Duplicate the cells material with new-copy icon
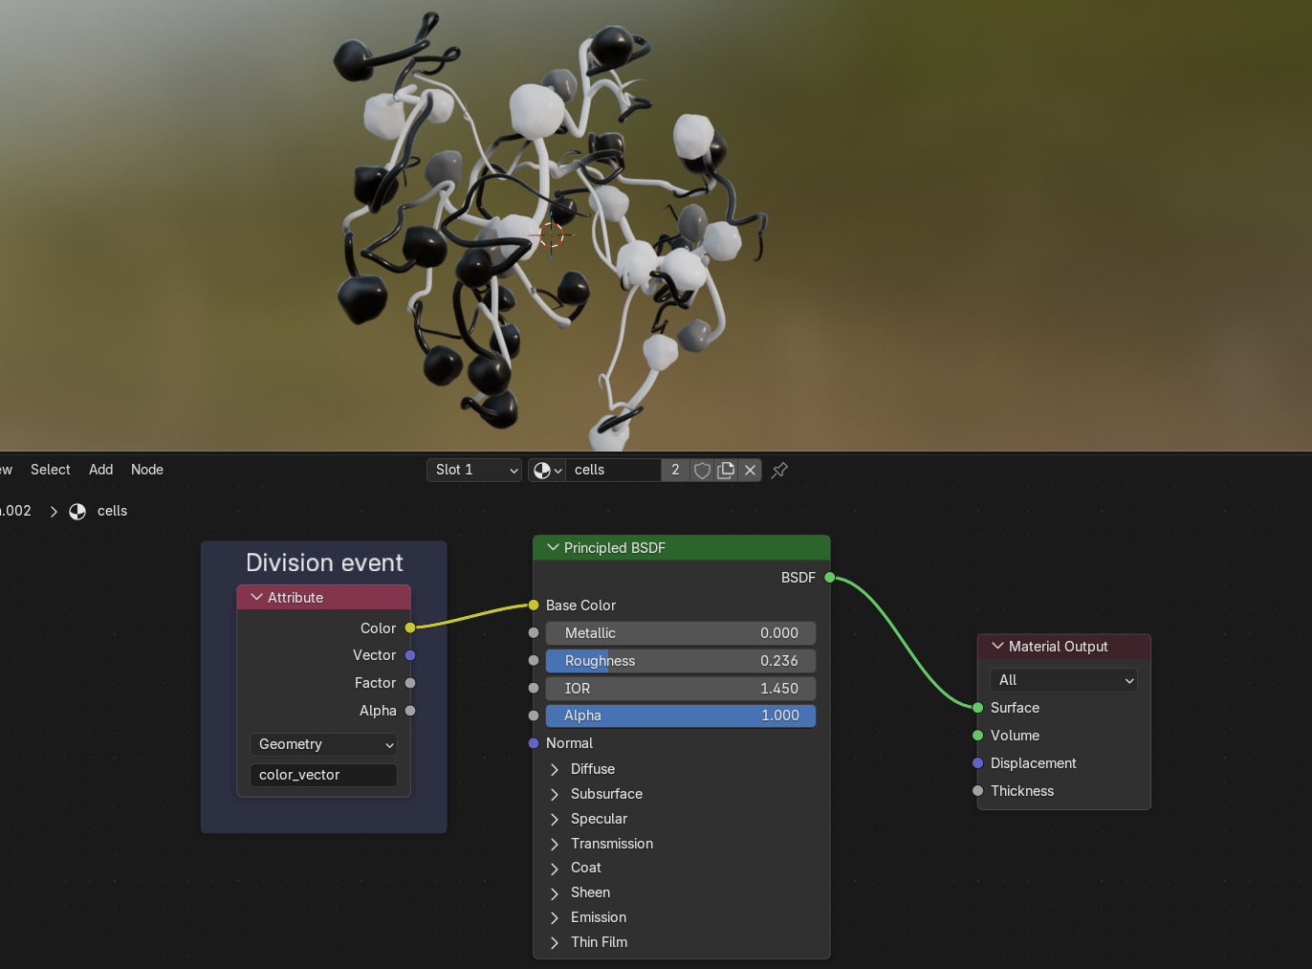The height and width of the screenshot is (969, 1312). pyautogui.click(x=726, y=470)
